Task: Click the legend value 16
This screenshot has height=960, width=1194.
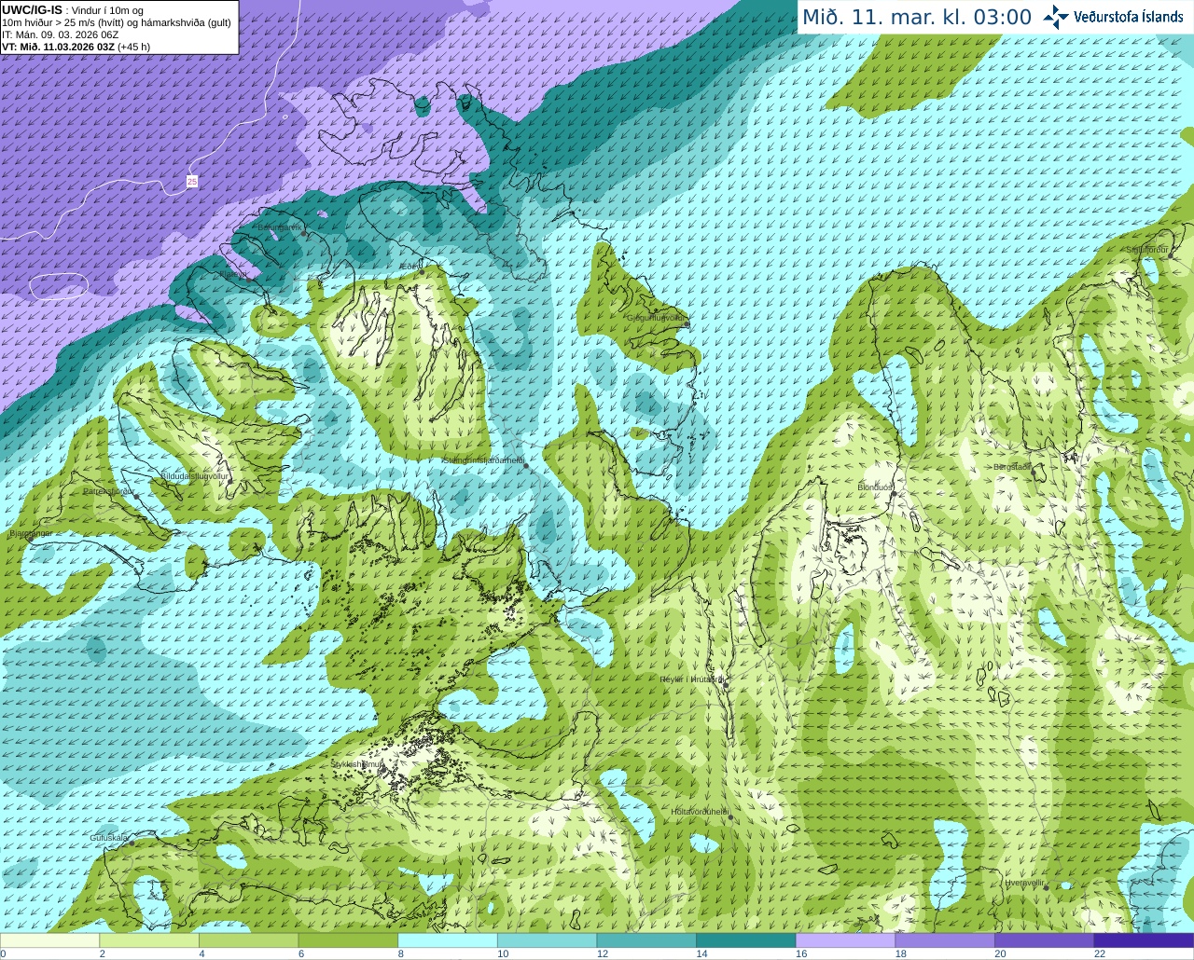Action: pyautogui.click(x=801, y=953)
